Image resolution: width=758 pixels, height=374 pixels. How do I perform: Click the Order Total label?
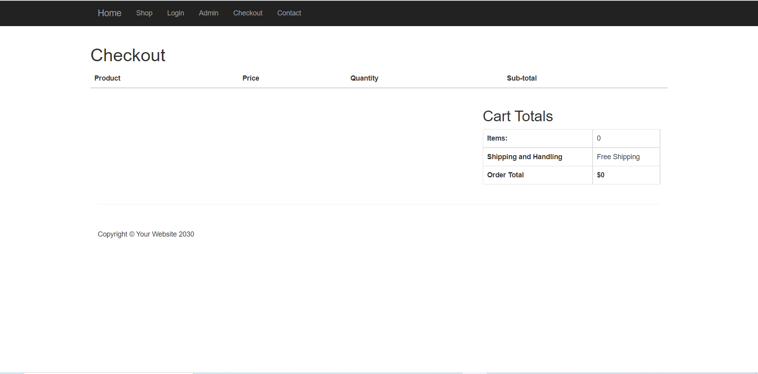point(505,175)
